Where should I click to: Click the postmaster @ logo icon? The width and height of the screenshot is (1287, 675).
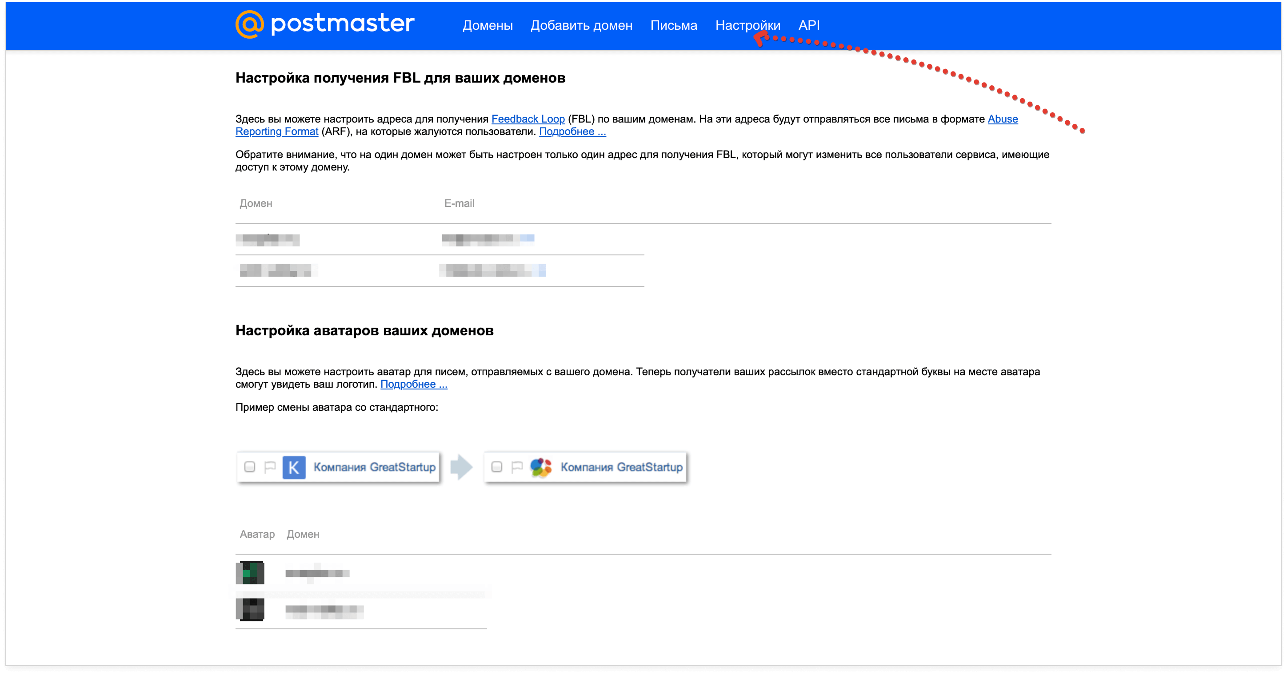click(x=249, y=24)
